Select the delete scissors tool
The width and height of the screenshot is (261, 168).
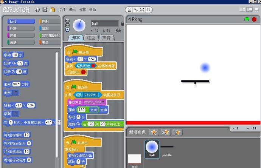click(x=136, y=10)
